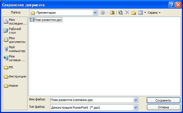Viewport: 183px width, 113px height.
Task: Expand the Тип файла dropdown
Action: [x=136, y=108]
